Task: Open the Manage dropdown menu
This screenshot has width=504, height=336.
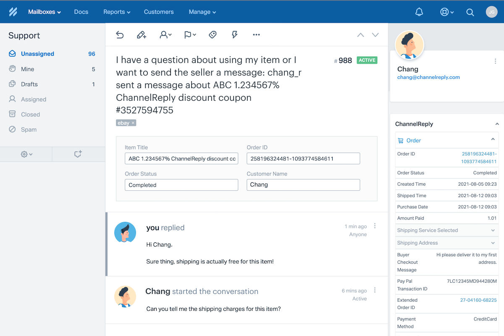Action: (x=202, y=12)
